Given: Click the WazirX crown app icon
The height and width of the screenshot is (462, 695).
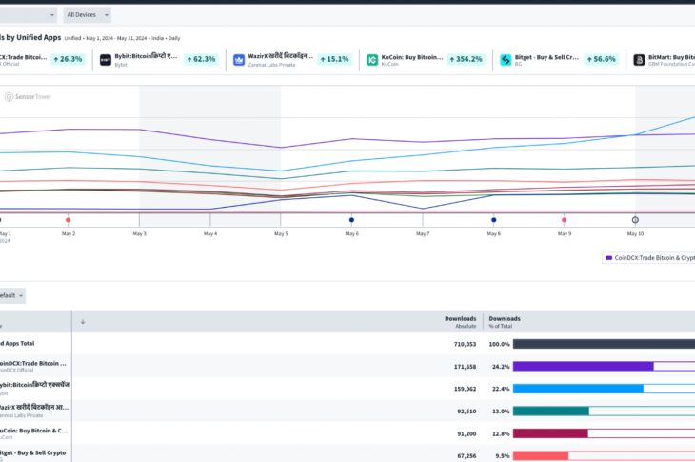Looking at the screenshot, I should pos(239,59).
